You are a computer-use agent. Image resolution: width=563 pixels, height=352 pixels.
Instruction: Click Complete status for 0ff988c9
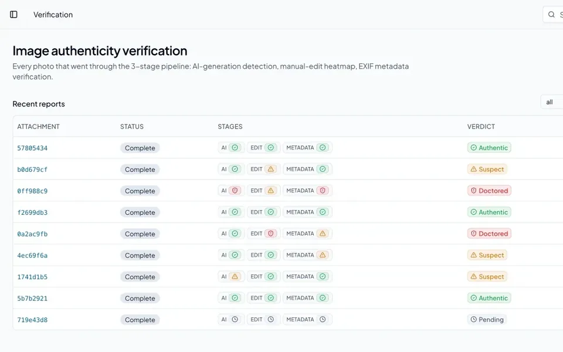pyautogui.click(x=140, y=191)
